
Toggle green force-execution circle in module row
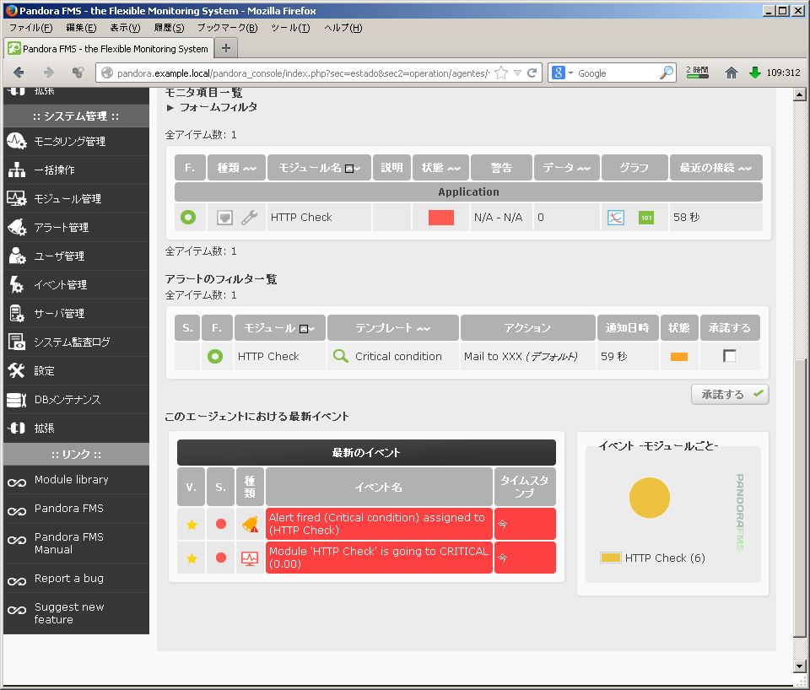click(188, 217)
